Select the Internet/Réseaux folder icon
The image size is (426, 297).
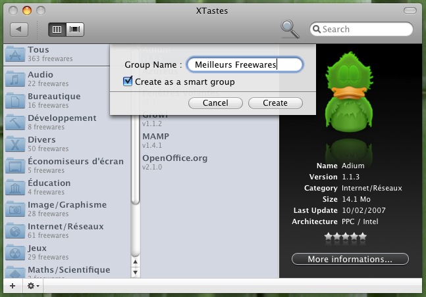(x=15, y=231)
